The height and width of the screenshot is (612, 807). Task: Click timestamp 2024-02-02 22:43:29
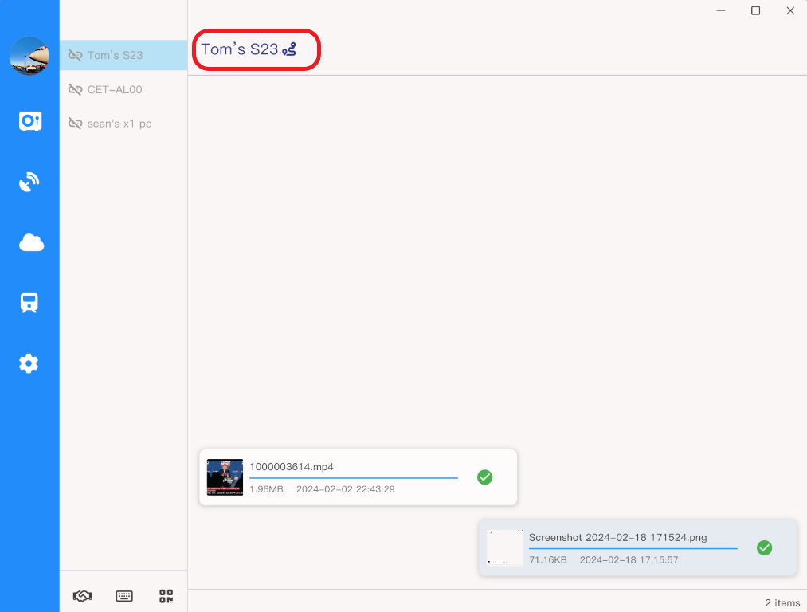(345, 489)
